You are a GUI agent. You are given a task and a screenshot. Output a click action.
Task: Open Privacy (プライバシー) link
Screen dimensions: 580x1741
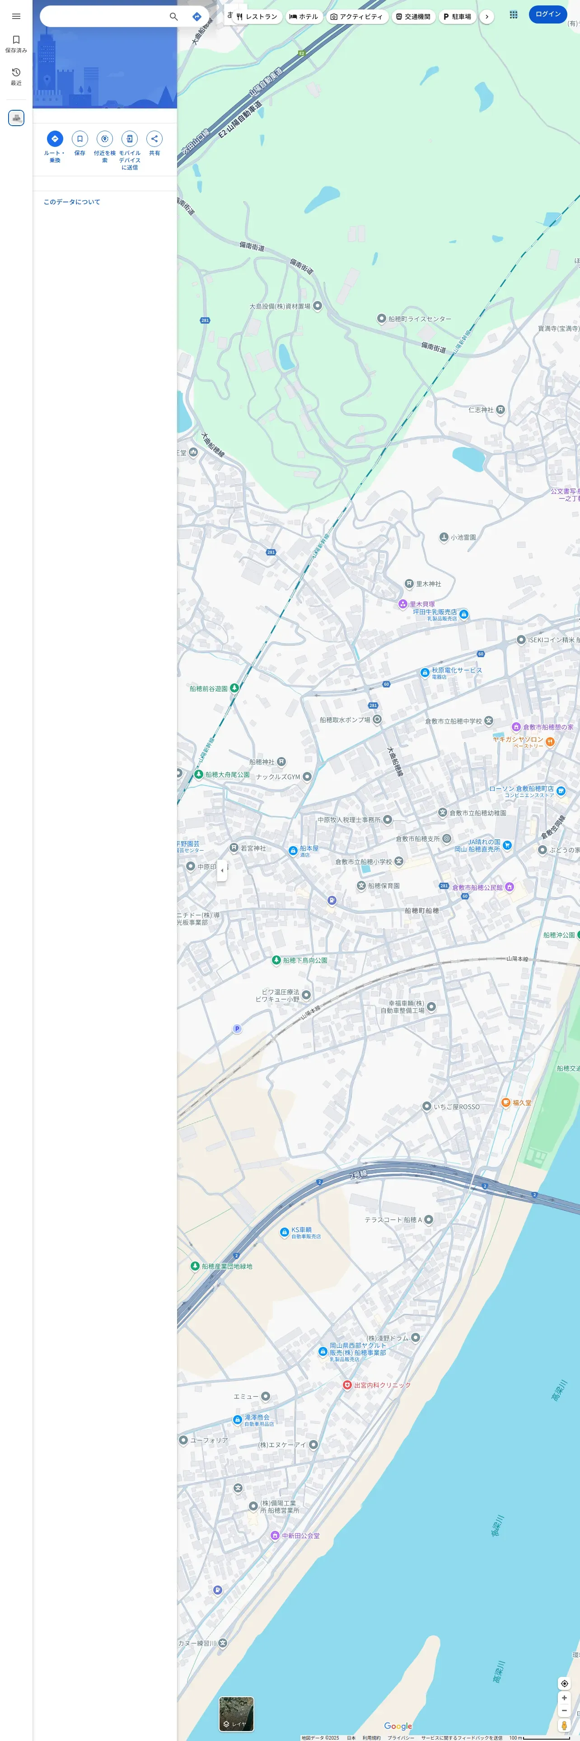point(401,1738)
